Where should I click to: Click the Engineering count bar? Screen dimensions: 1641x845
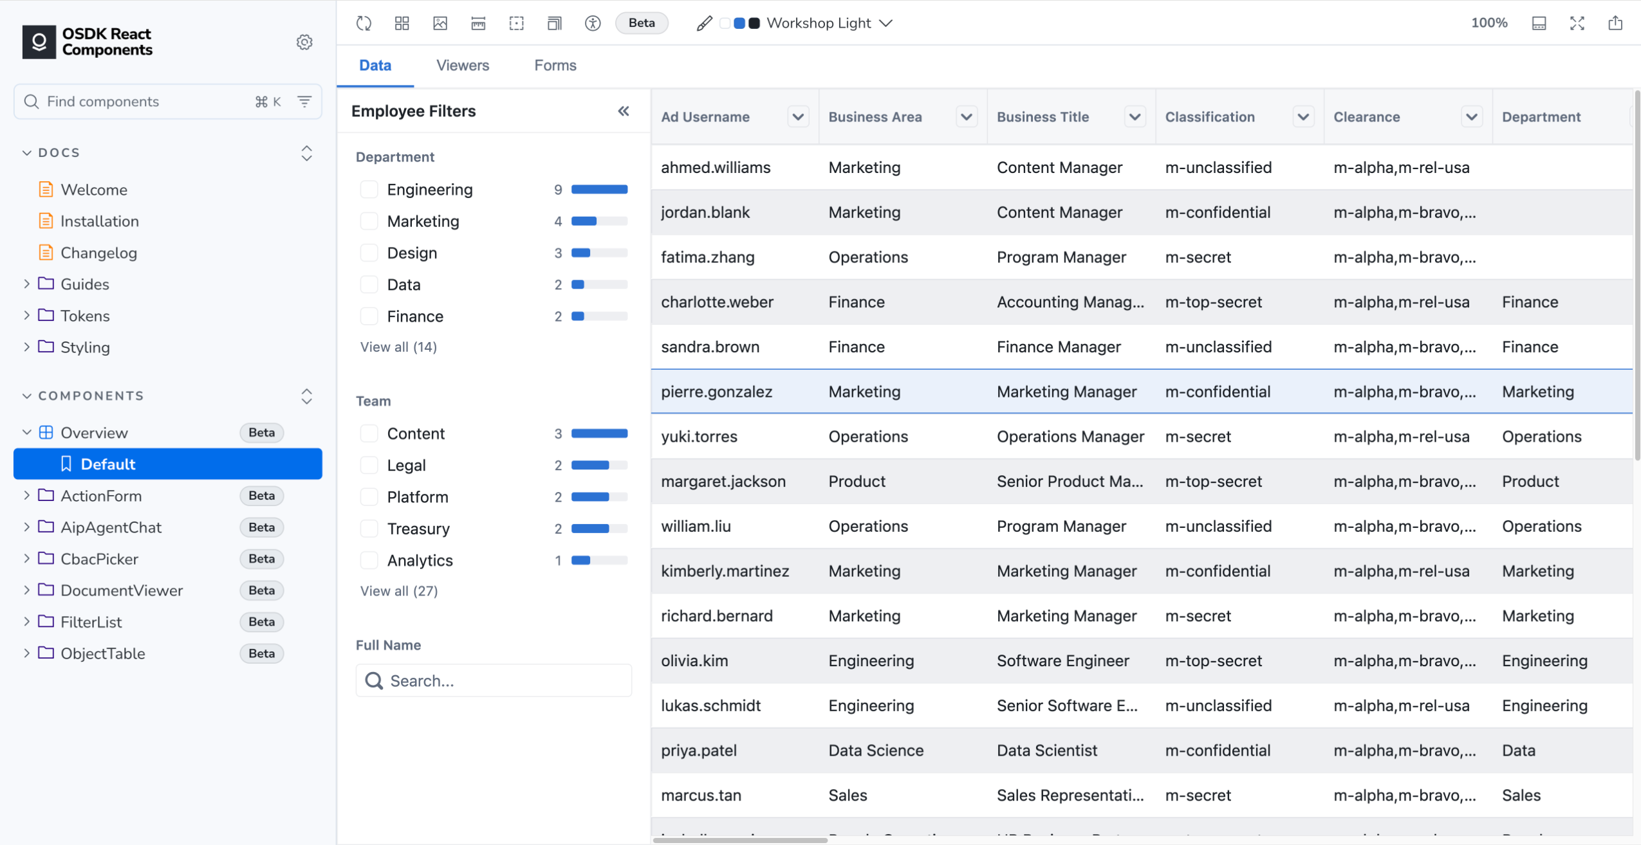coord(599,189)
